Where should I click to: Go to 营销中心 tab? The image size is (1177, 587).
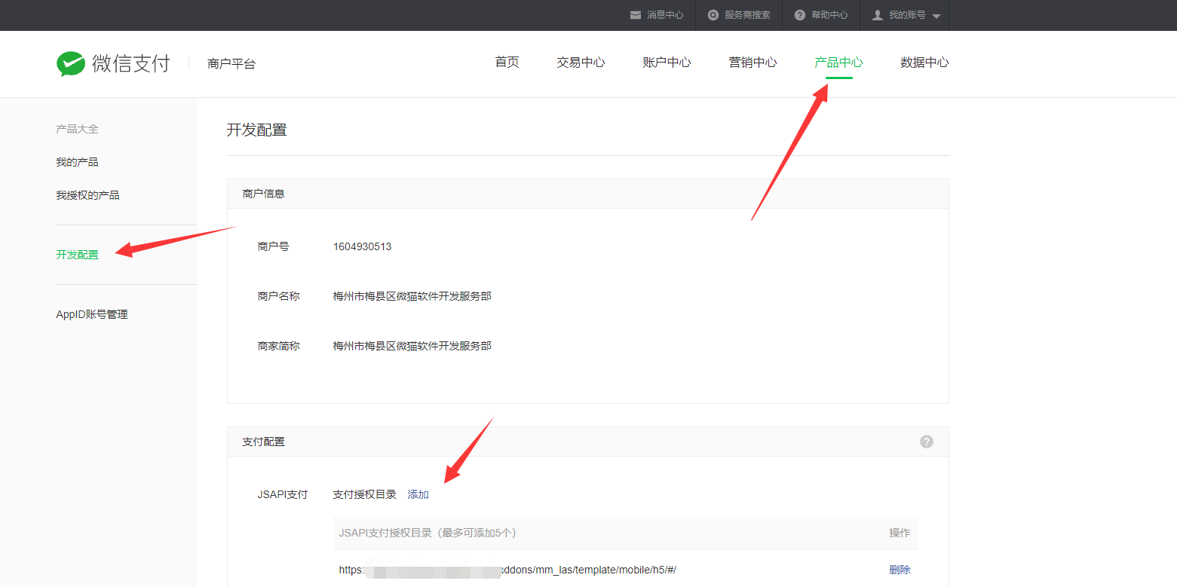tap(752, 63)
